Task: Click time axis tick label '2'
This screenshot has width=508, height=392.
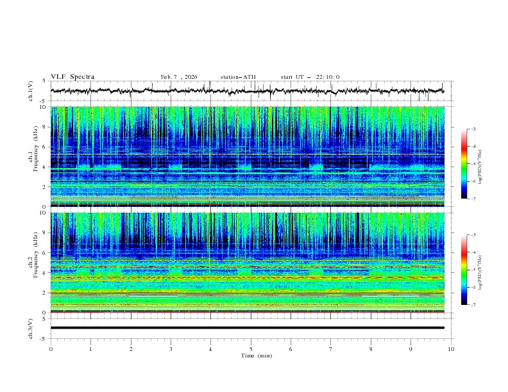Action: pyautogui.click(x=131, y=349)
